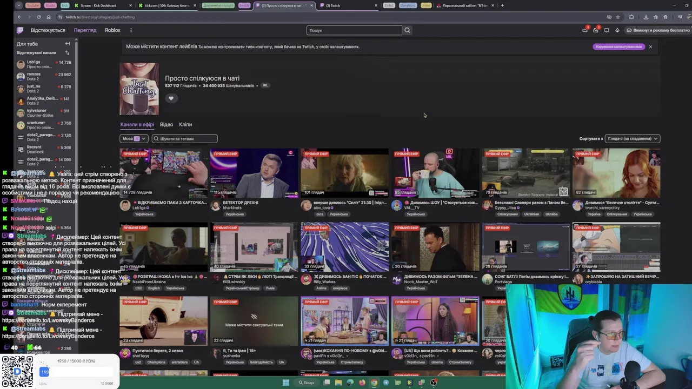692x389 pixels.
Task: Open OBS Studio from the taskbar
Action: click(434, 383)
